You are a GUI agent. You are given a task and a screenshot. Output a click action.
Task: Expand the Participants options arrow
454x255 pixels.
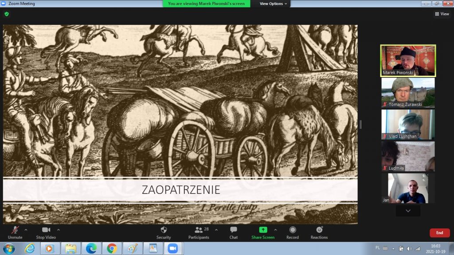coord(216,230)
